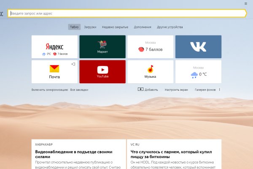
Task: Switch to the Загрузки tab
Action: (x=90, y=27)
